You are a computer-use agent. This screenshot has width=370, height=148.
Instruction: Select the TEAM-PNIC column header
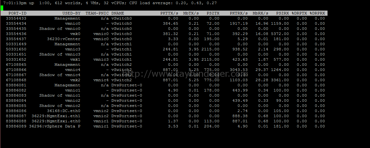click(x=97, y=13)
